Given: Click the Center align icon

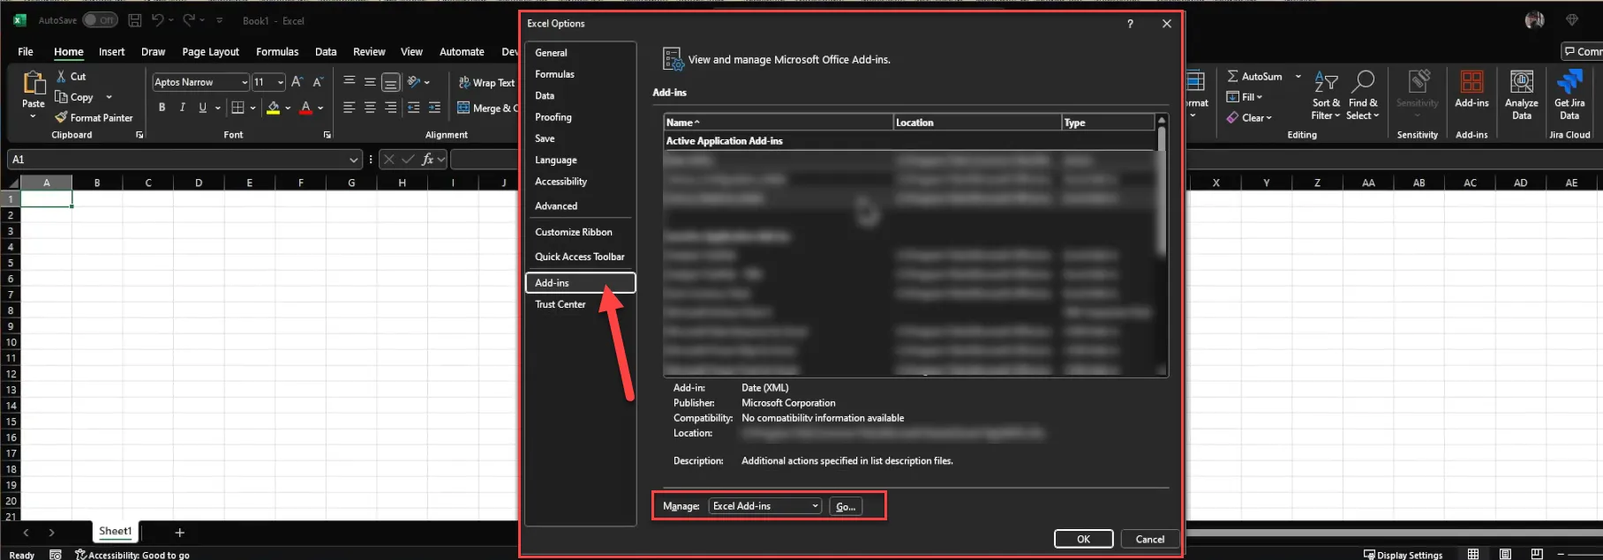Looking at the screenshot, I should (370, 108).
